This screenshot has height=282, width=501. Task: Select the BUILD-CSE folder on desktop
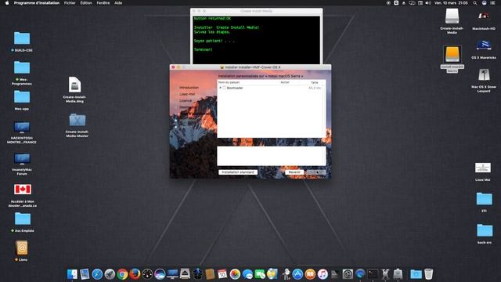22,38
